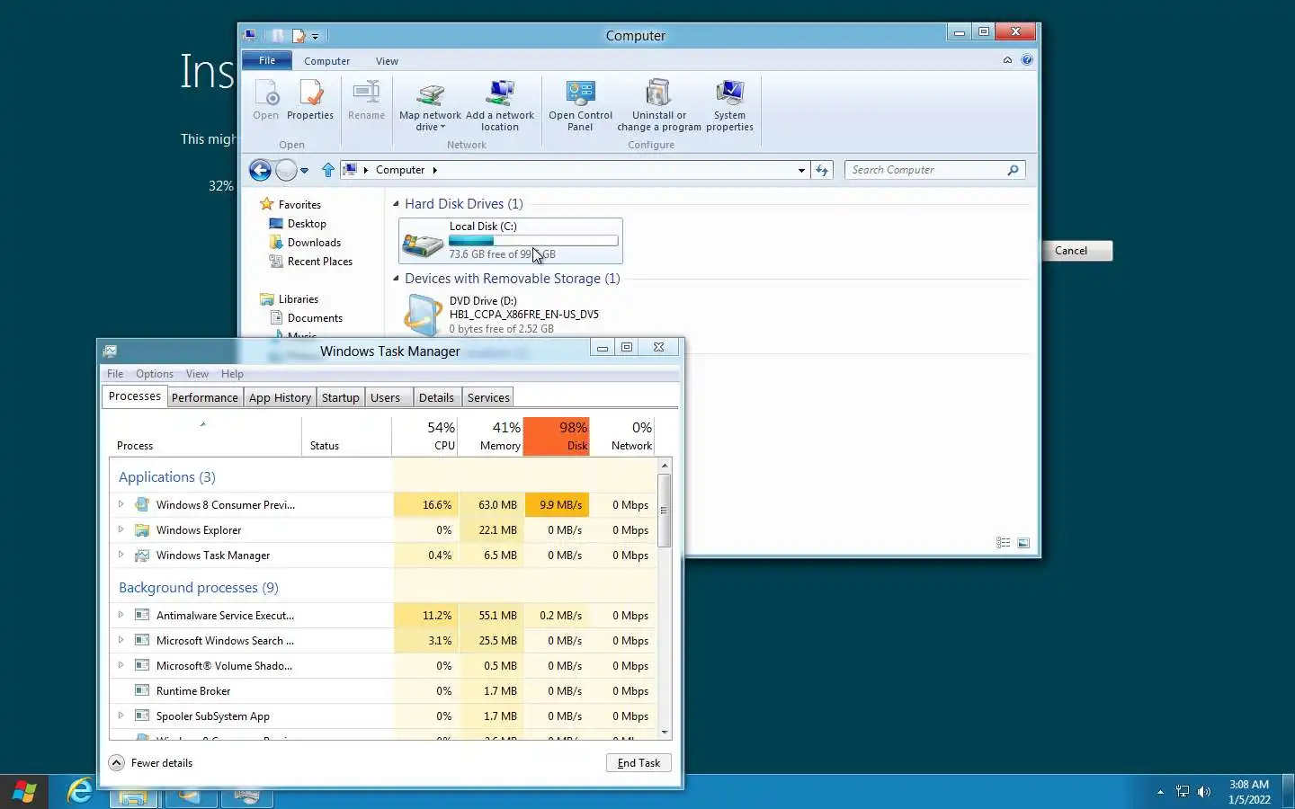Refresh the Computer address bar
The width and height of the screenshot is (1295, 809).
(822, 170)
